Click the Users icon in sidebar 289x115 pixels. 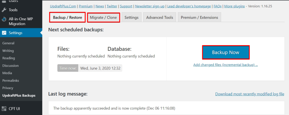tap(4, 1)
